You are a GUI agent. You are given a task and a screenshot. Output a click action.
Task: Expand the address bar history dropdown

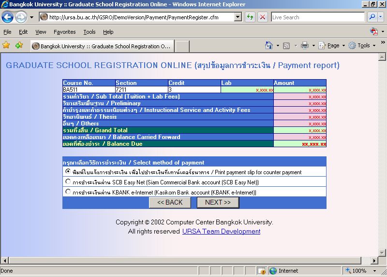238,17
